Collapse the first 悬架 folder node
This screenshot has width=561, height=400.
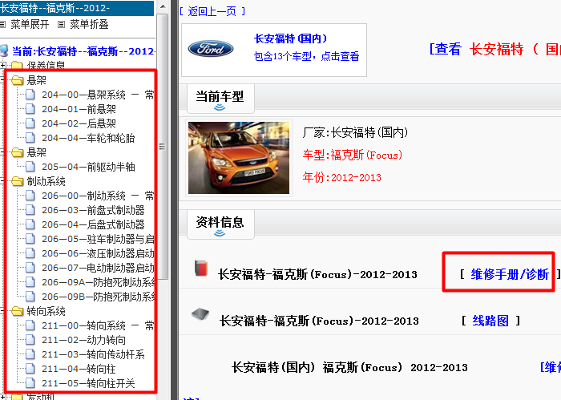pyautogui.click(x=2, y=80)
